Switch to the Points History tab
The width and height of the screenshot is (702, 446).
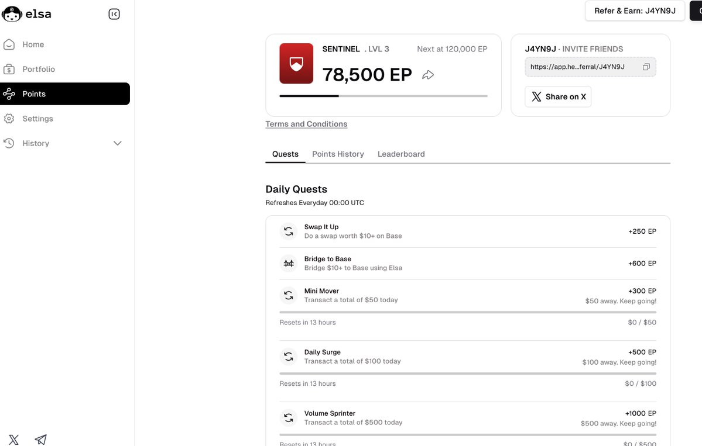coord(338,154)
